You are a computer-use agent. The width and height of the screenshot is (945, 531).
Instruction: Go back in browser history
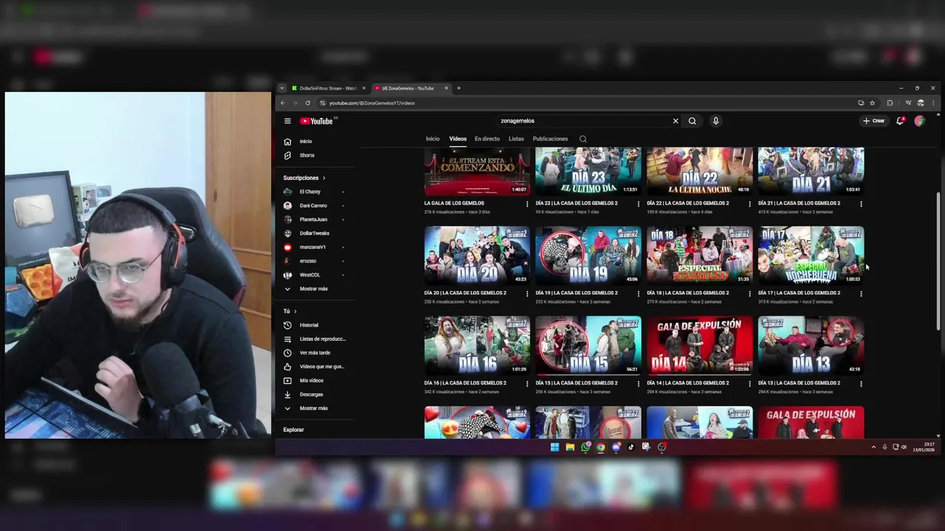pos(283,103)
